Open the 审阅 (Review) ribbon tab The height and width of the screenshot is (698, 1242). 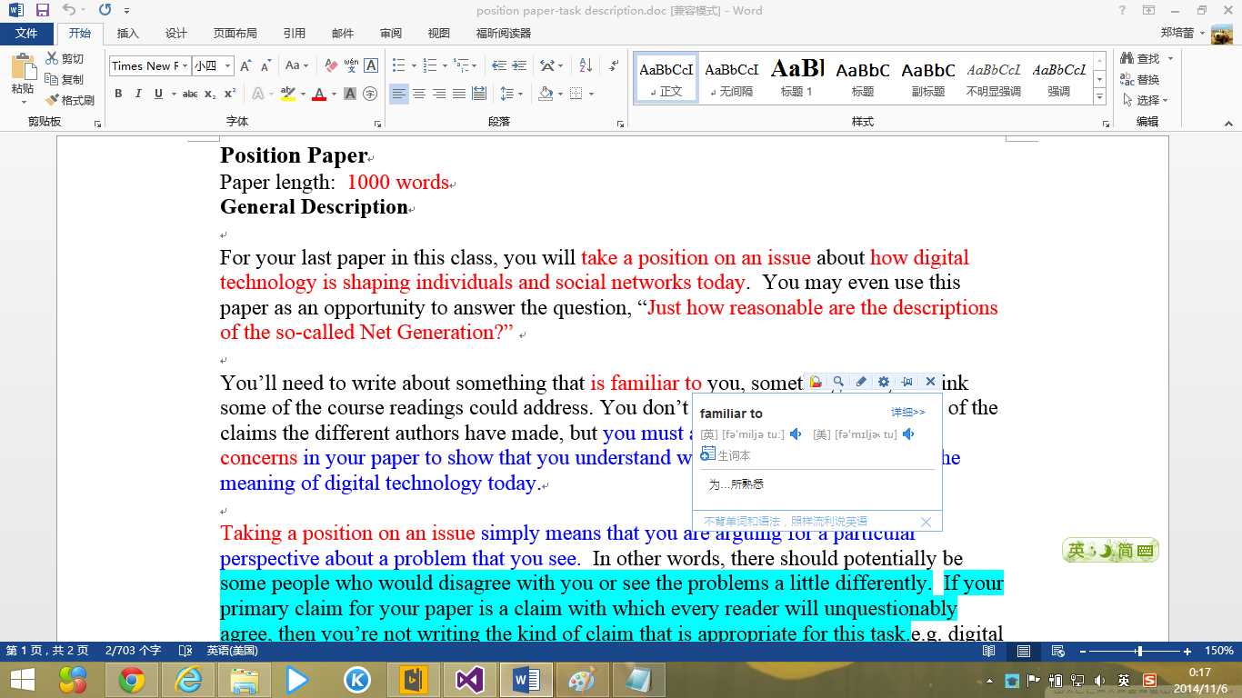(391, 34)
